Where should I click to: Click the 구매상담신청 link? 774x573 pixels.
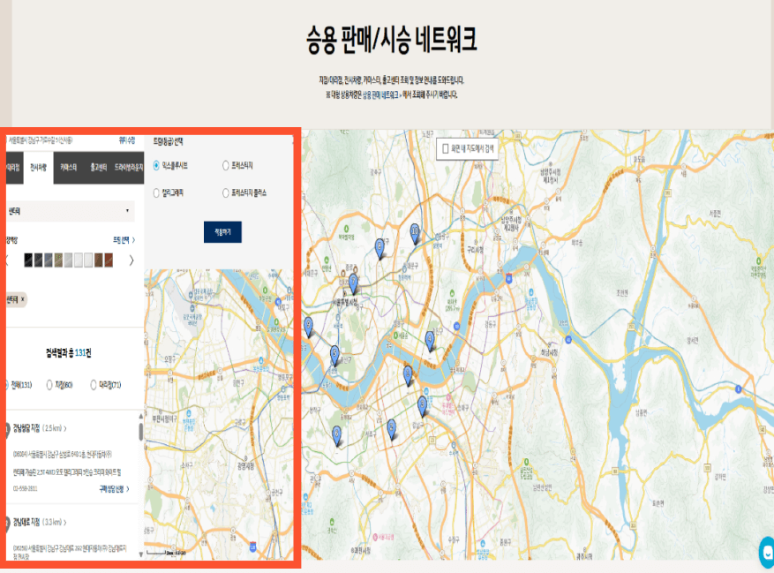[x=112, y=487]
